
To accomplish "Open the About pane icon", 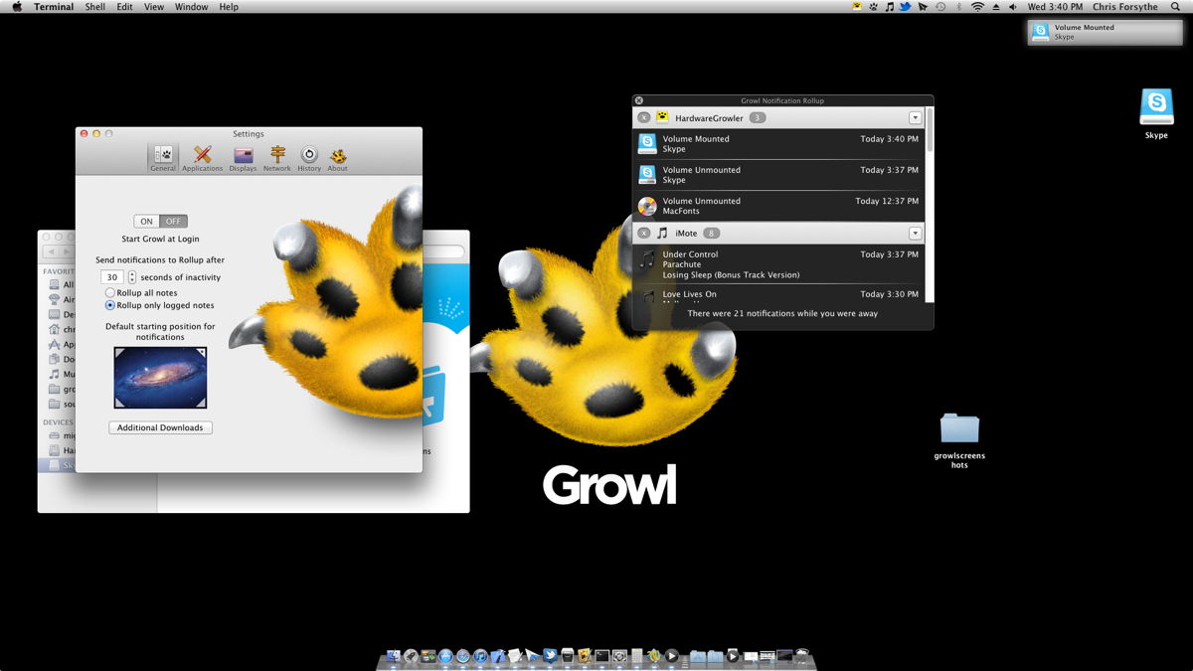I will pos(338,158).
